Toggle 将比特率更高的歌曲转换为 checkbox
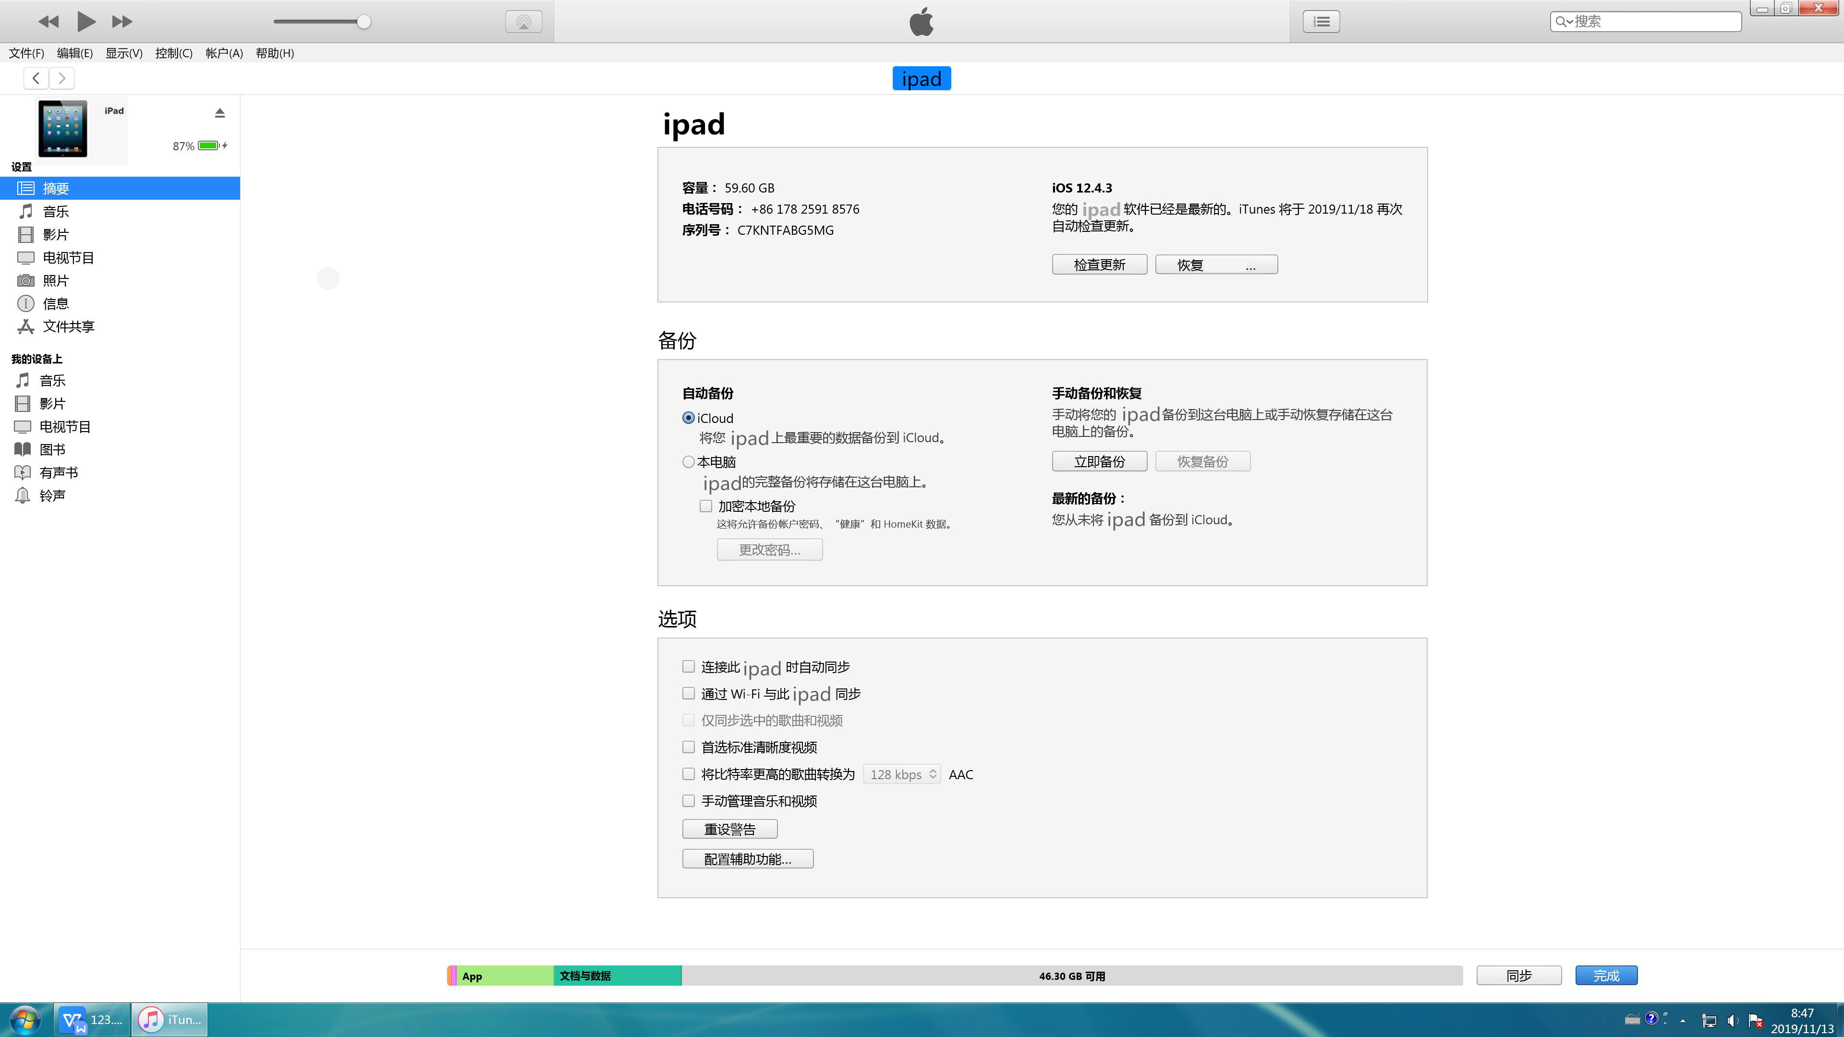 [689, 773]
